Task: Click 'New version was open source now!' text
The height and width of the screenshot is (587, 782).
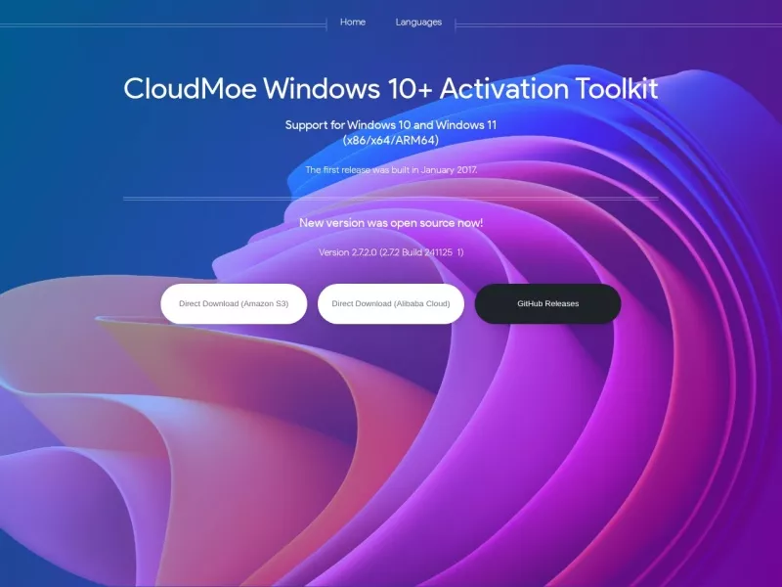Action: click(391, 223)
